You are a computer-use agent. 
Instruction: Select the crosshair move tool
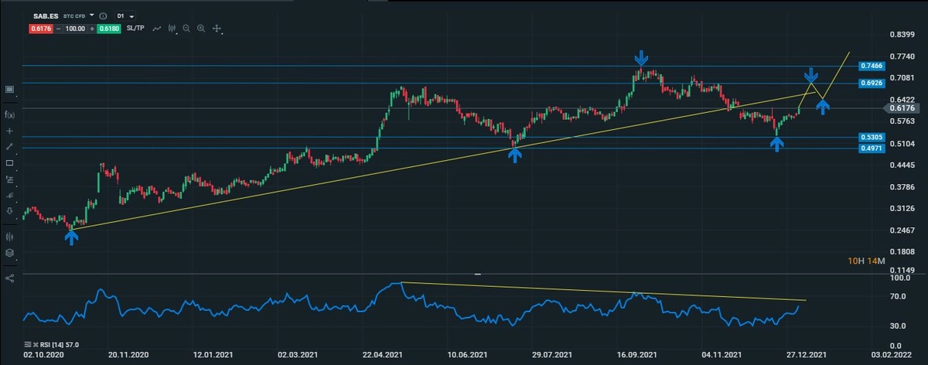pos(217,29)
